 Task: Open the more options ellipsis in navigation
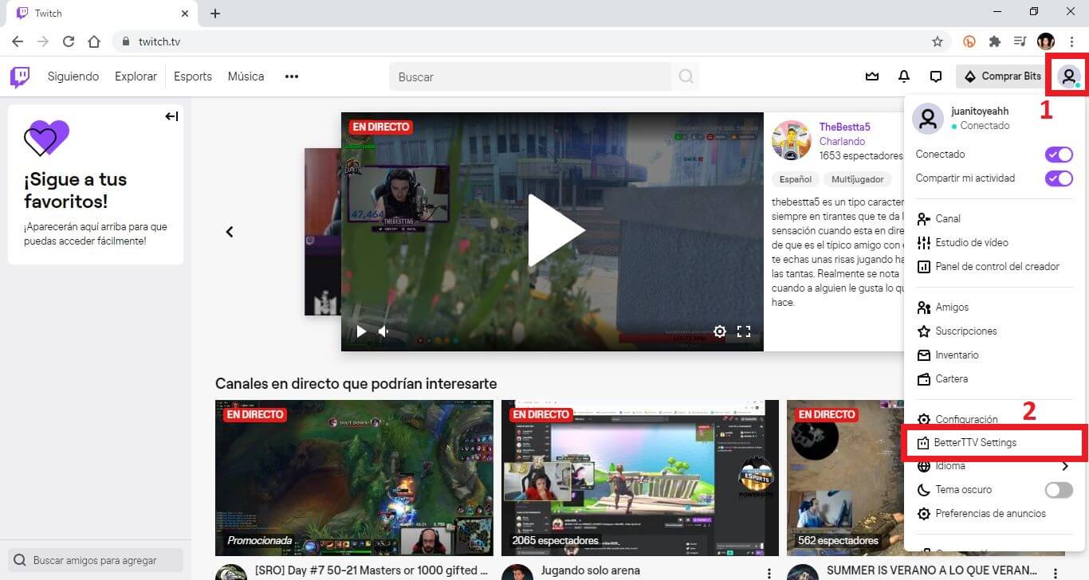click(292, 76)
